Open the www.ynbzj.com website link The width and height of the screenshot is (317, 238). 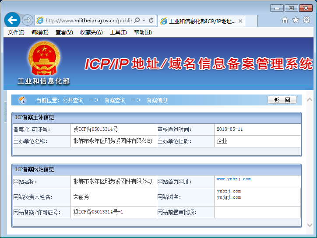[x=233, y=179]
